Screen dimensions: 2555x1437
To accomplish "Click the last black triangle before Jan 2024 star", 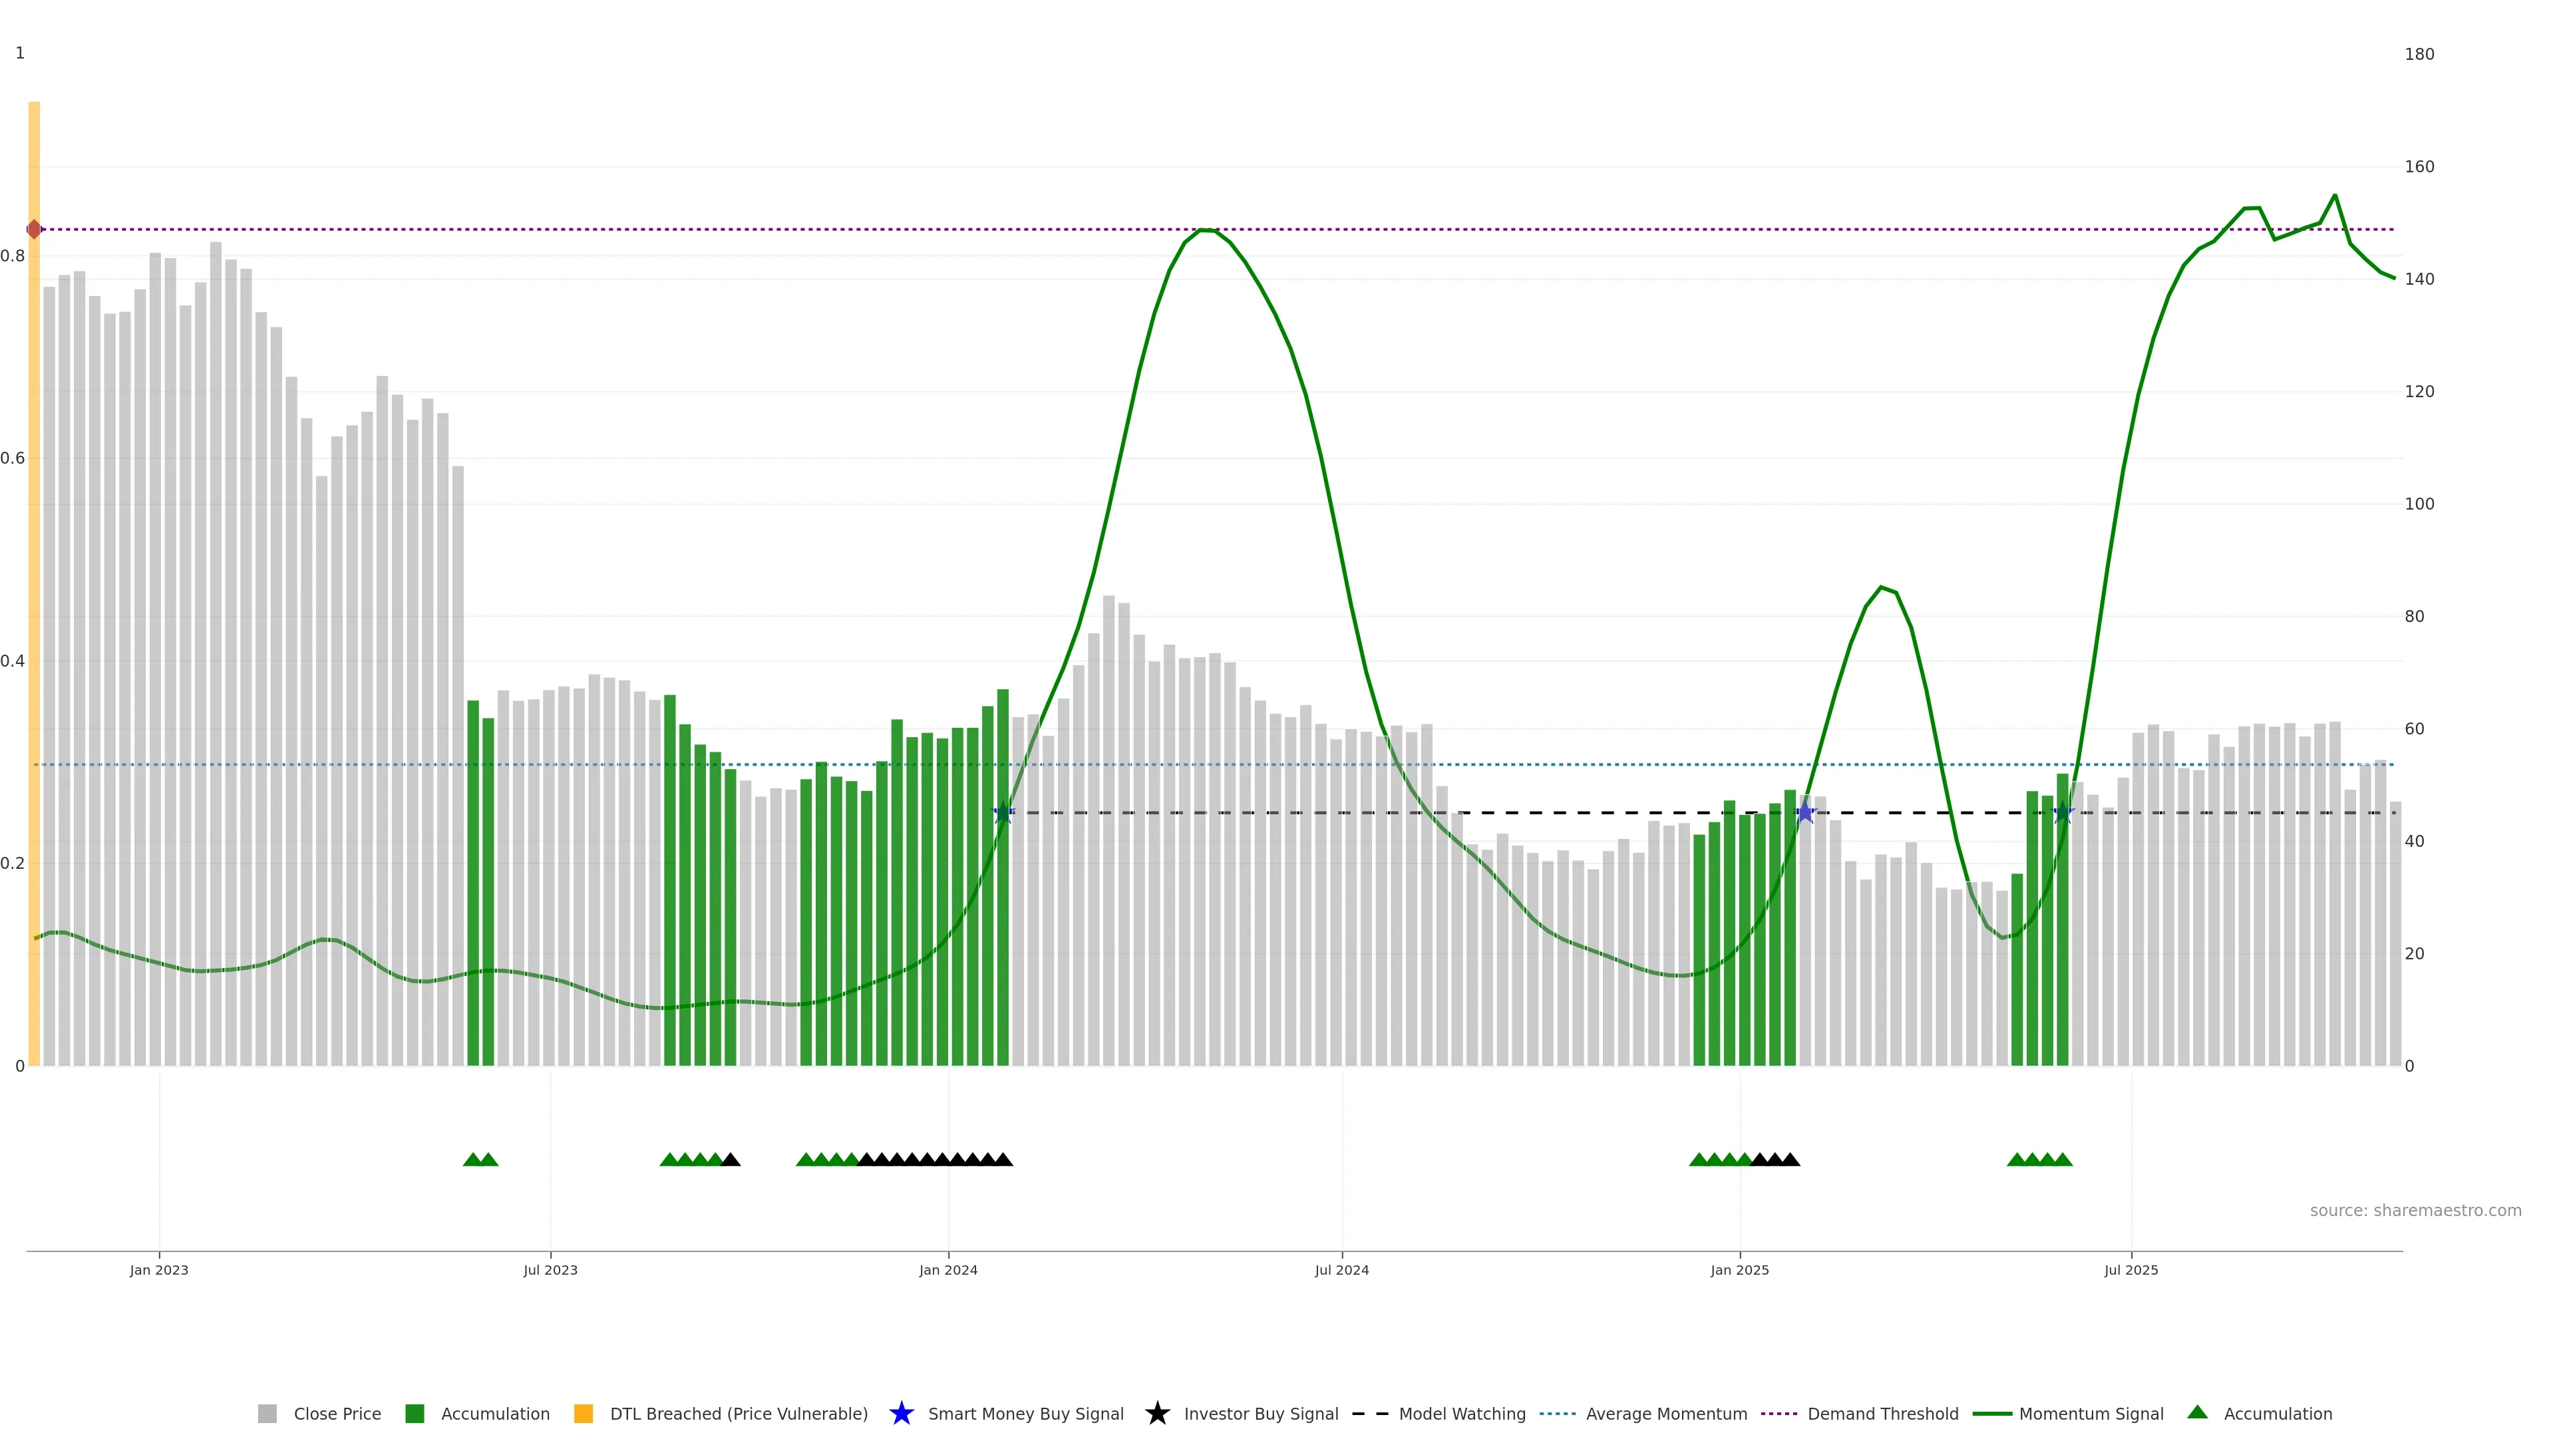I will [1003, 1160].
